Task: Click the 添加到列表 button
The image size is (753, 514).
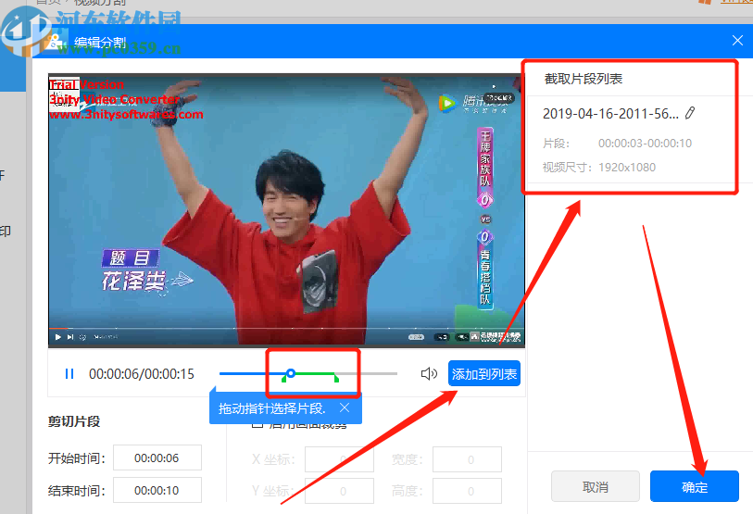Action: [x=484, y=373]
